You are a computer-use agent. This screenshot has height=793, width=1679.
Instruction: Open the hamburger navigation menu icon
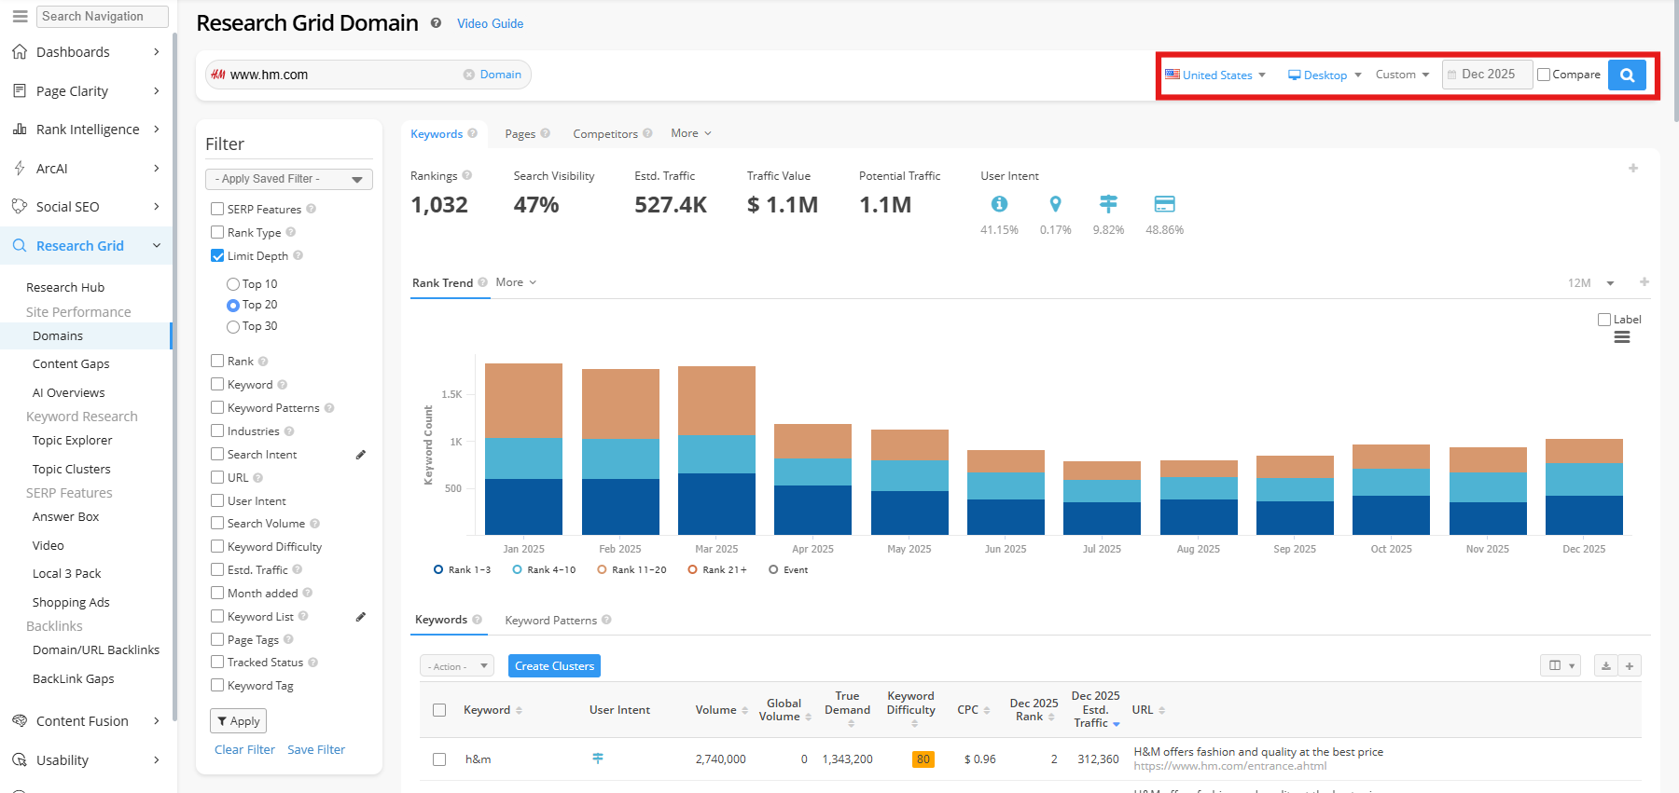click(20, 16)
